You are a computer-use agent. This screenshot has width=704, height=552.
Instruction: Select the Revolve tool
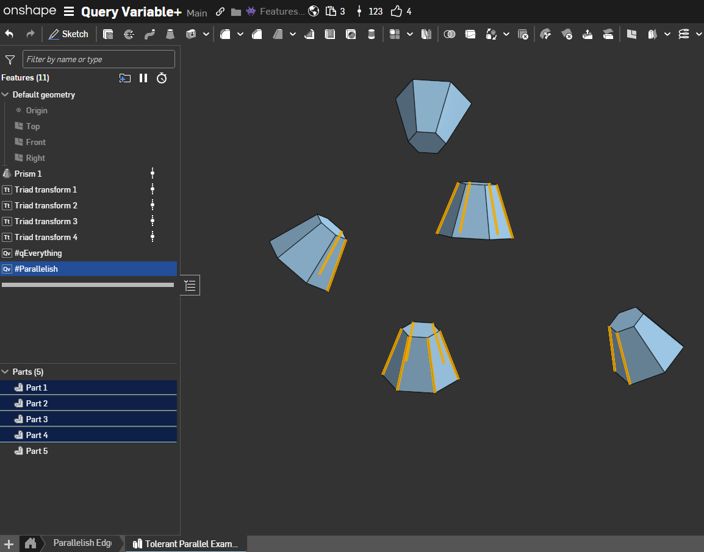129,34
